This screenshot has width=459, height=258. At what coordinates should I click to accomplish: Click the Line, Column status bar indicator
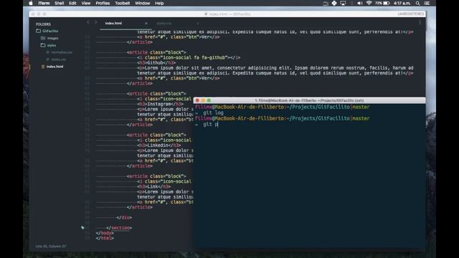(x=51, y=247)
